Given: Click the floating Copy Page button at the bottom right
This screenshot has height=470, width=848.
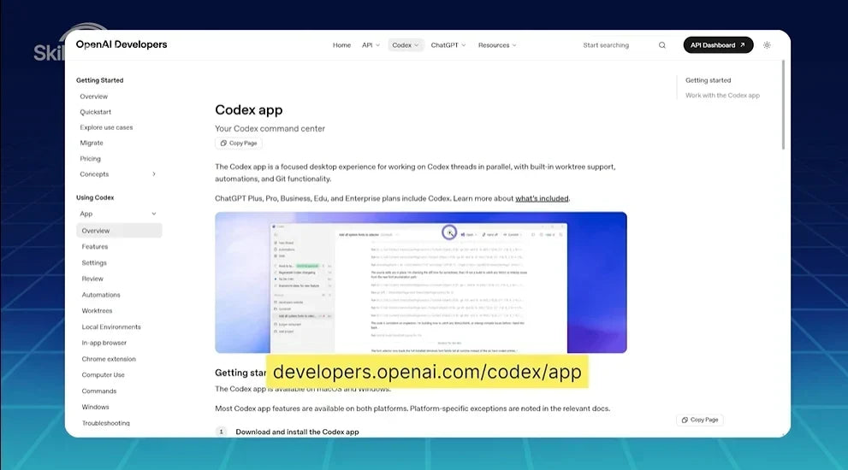Looking at the screenshot, I should [x=700, y=420].
